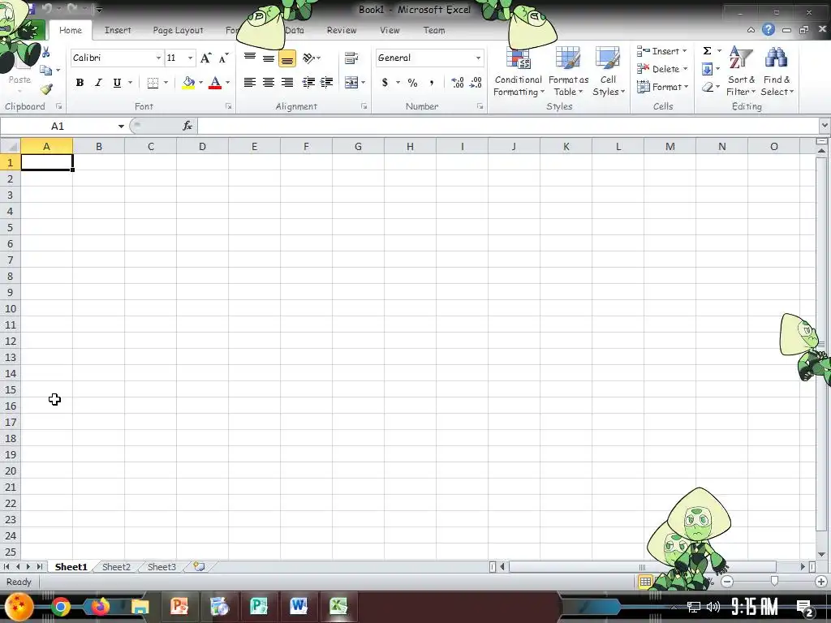
Task: Open Font name dropdown Calibri
Action: point(158,58)
